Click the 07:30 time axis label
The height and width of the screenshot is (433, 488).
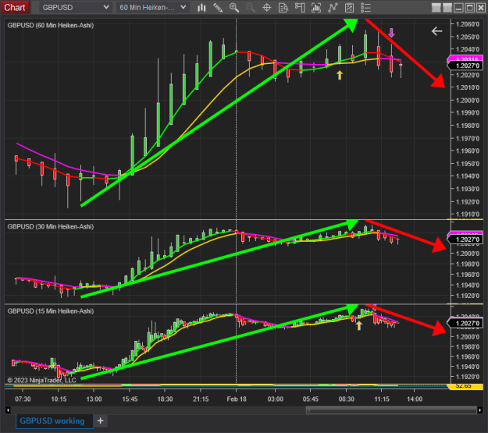23,399
